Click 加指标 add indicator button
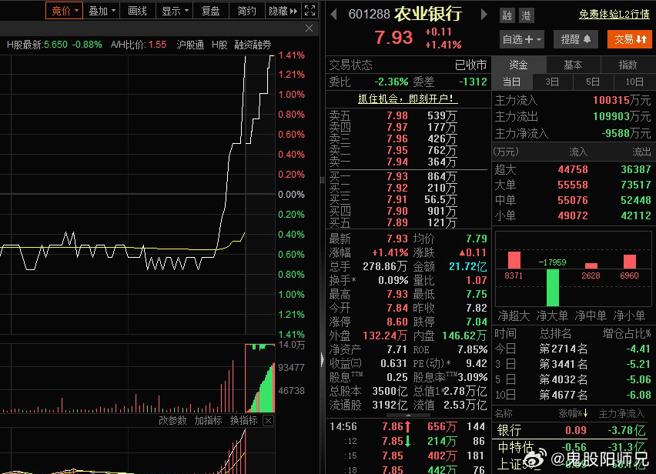Image resolution: width=656 pixels, height=474 pixels. pyautogui.click(x=209, y=420)
